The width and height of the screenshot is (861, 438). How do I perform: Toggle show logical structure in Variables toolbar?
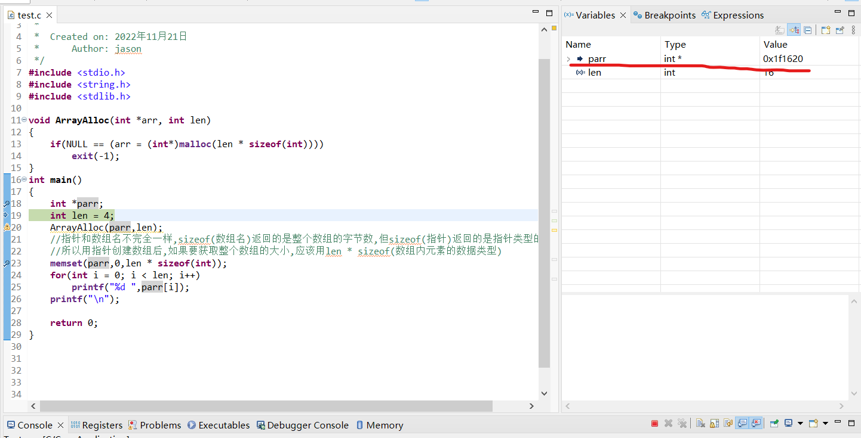794,30
